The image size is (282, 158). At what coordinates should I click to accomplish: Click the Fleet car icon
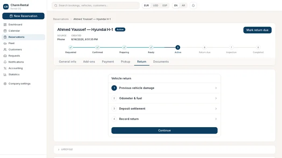click(x=5, y=43)
